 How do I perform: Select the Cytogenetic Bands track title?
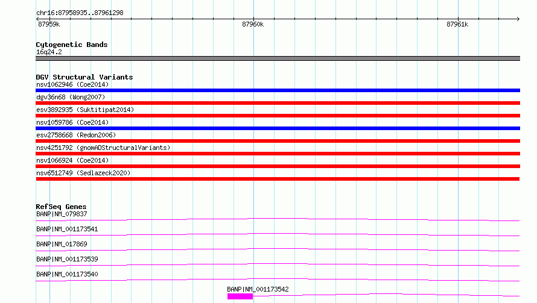click(72, 45)
